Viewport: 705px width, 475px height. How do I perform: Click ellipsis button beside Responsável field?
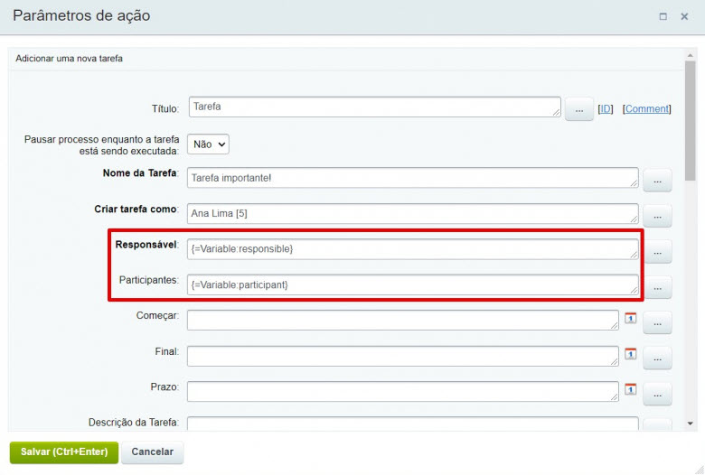point(657,252)
